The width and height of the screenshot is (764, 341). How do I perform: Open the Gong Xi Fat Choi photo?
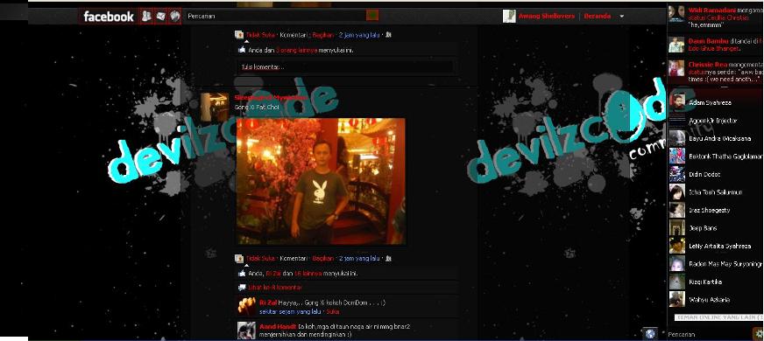[321, 181]
